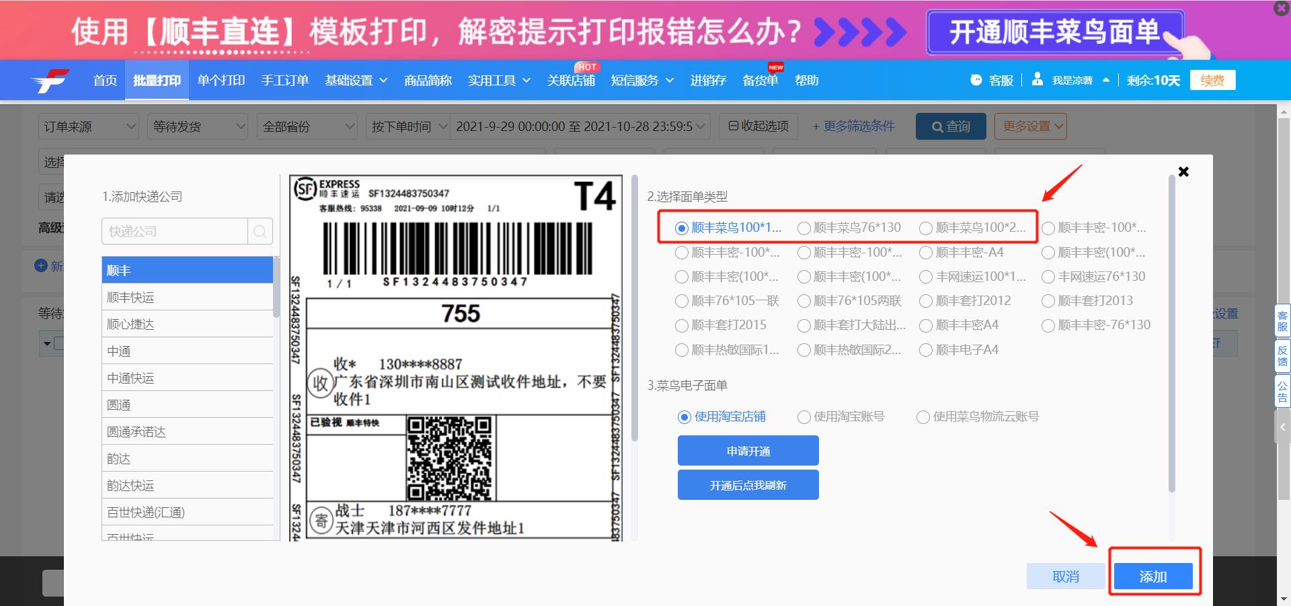Image resolution: width=1291 pixels, height=606 pixels.
Task: Open the 订单来源 dropdown
Action: (89, 126)
